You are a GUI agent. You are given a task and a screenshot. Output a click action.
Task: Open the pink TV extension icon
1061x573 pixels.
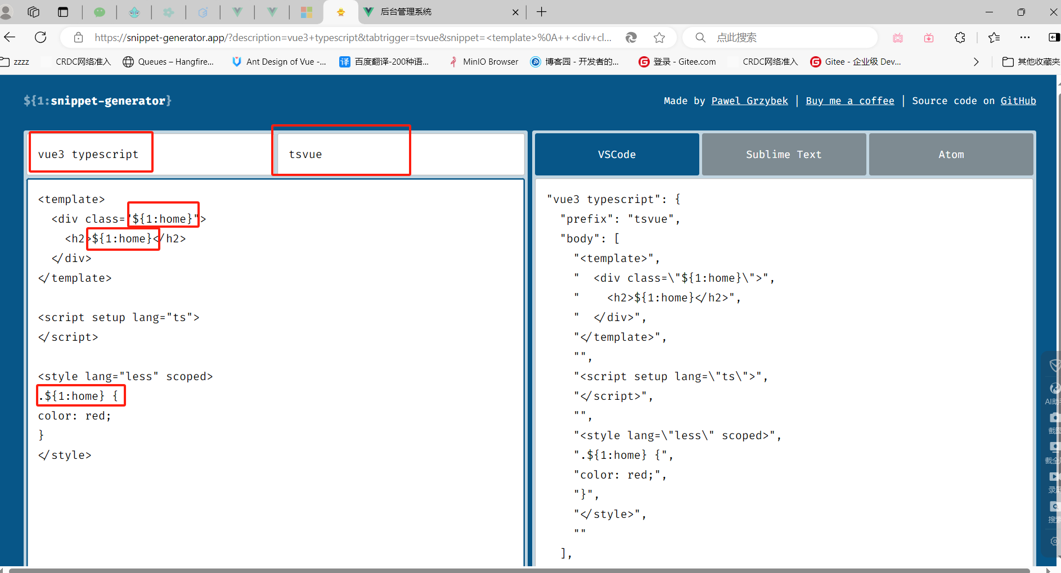(898, 38)
